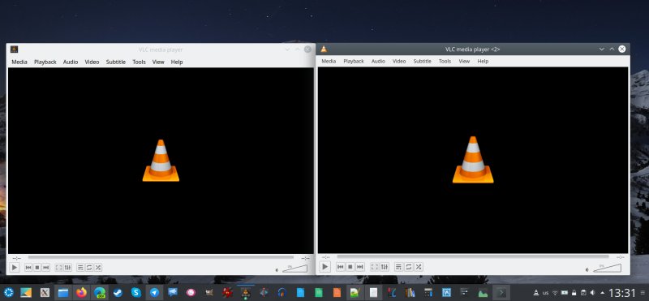This screenshot has width=649, height=301.
Task: Open extended settings in VLC media player <2>
Action: [385, 267]
